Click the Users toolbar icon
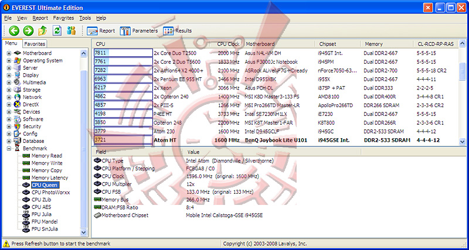The height and width of the screenshot is (250, 469). [x=71, y=30]
